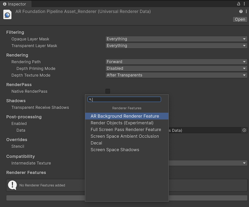Open the asset's three-dot options menu

tap(246, 12)
